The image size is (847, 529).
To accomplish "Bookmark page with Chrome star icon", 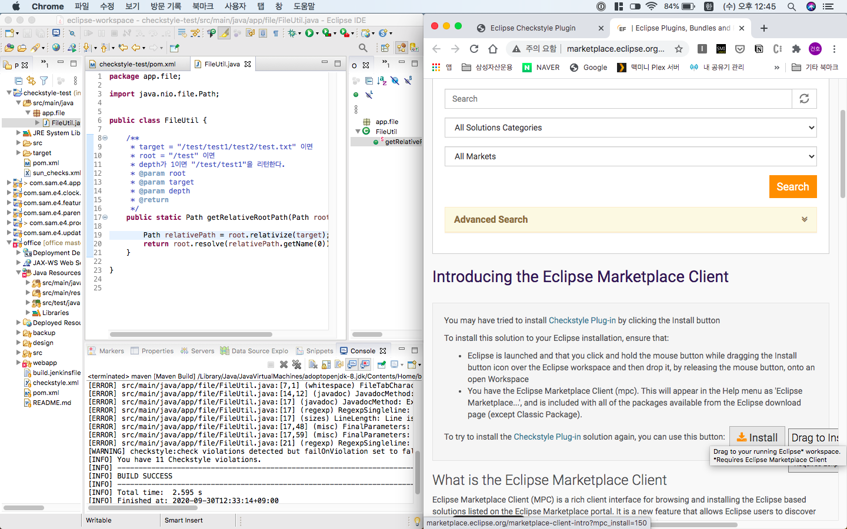I will pos(679,49).
